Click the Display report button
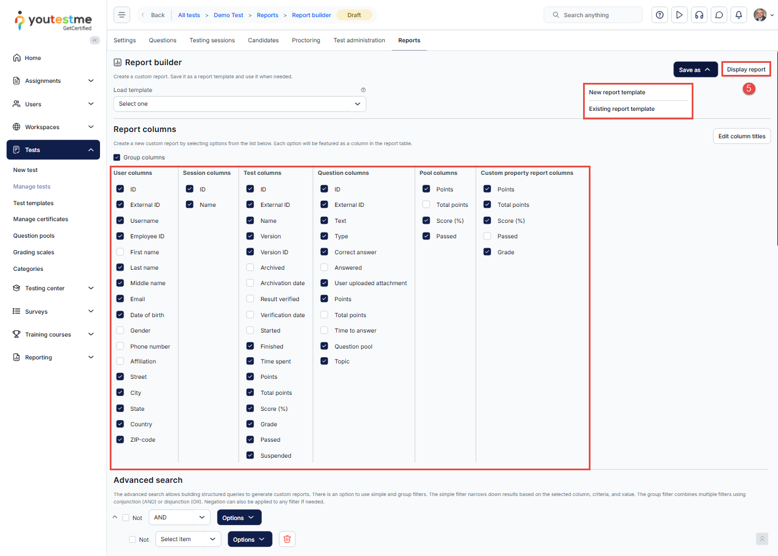This screenshot has width=778, height=556. [745, 70]
